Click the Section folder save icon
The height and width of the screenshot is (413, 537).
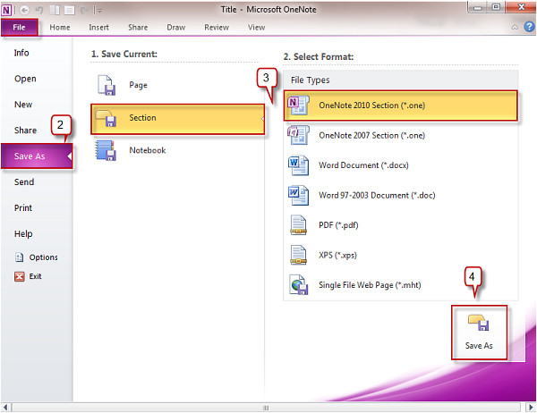tap(106, 118)
